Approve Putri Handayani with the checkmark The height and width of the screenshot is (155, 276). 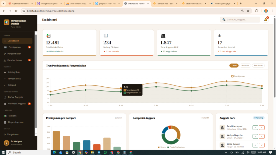point(255,128)
